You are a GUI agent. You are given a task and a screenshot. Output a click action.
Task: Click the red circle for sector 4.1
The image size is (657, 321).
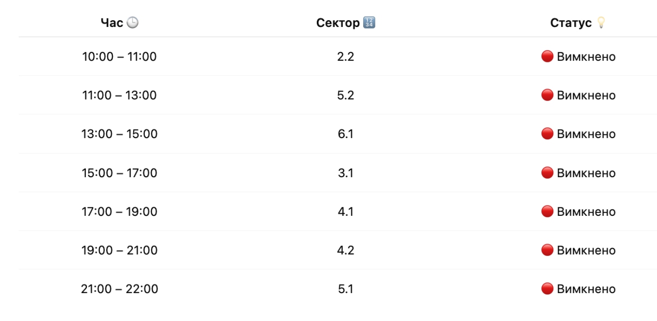547,211
